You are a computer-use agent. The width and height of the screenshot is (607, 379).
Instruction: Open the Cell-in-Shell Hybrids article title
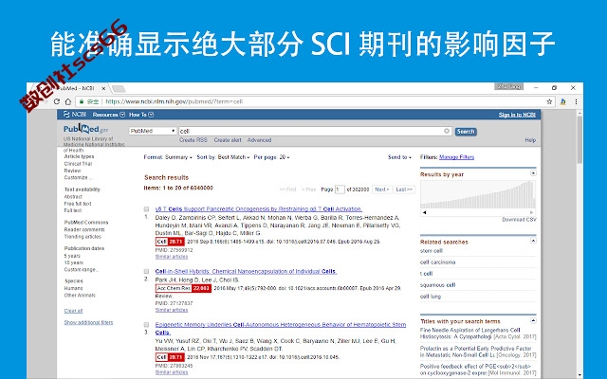click(x=246, y=271)
